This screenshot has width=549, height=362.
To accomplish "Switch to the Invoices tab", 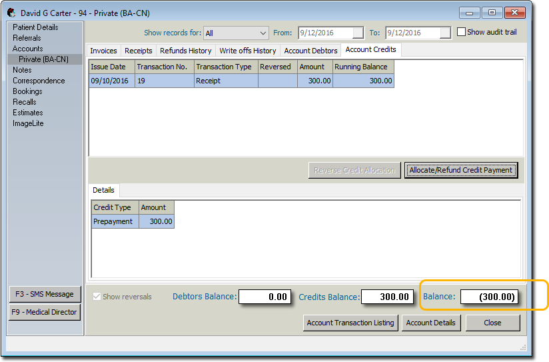I will (104, 51).
